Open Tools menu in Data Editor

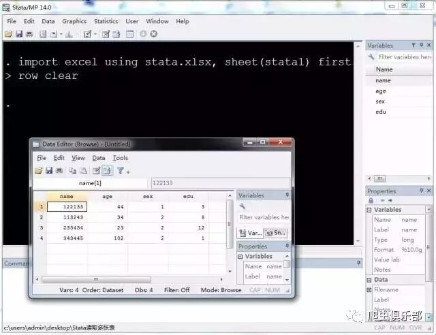tap(120, 158)
